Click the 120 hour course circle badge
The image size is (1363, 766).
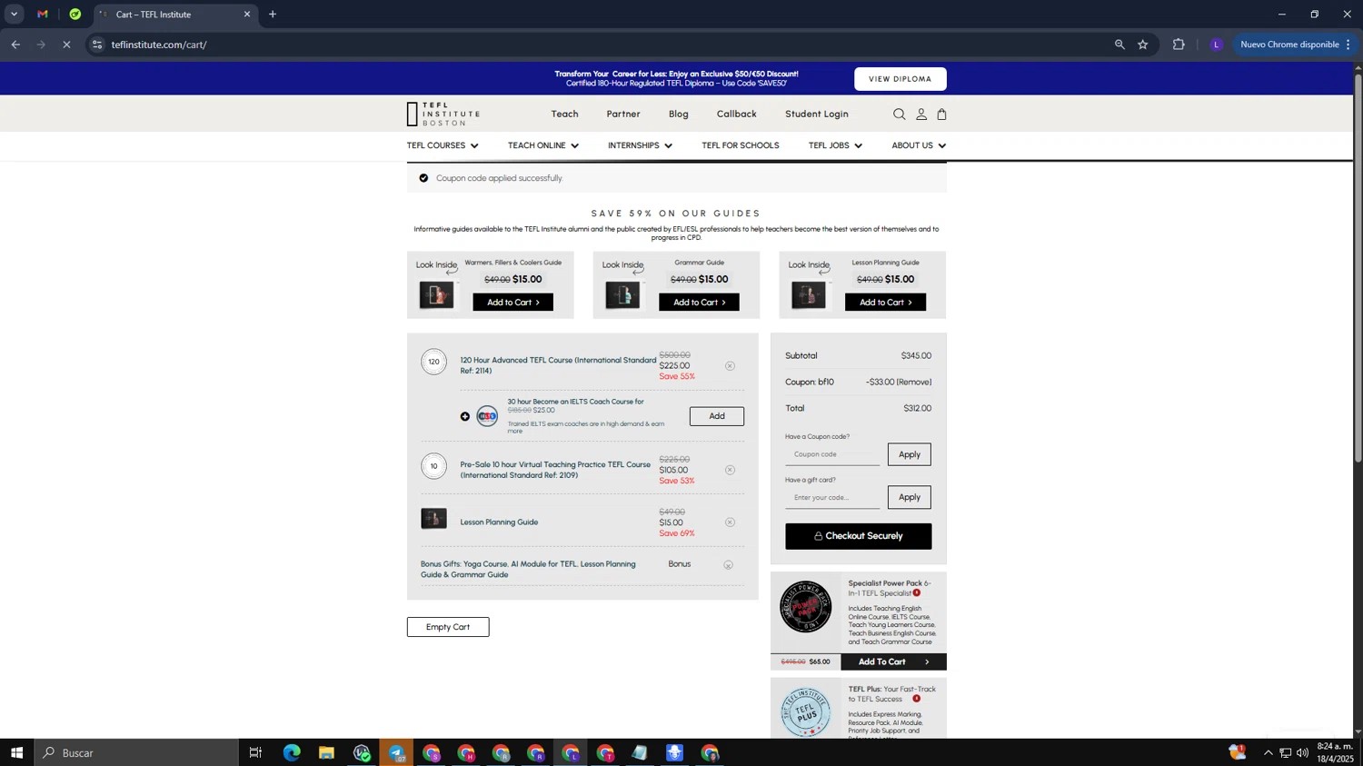pyautogui.click(x=434, y=362)
